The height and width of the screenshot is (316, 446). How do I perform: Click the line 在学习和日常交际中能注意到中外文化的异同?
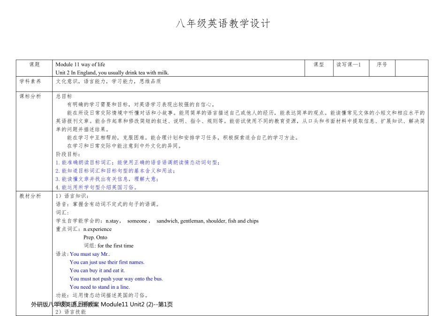coord(125,146)
